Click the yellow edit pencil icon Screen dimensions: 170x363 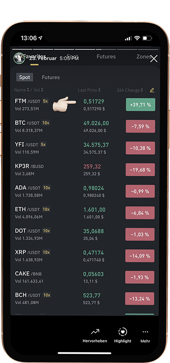click(152, 90)
